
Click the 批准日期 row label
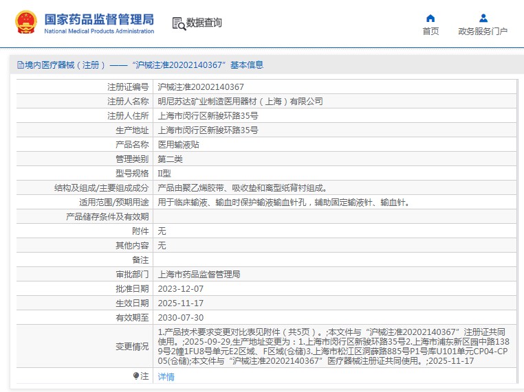132,288
